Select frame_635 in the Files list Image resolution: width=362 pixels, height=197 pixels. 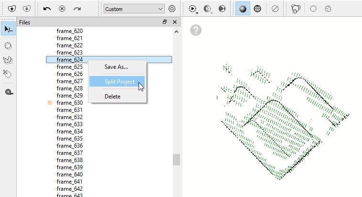click(70, 139)
